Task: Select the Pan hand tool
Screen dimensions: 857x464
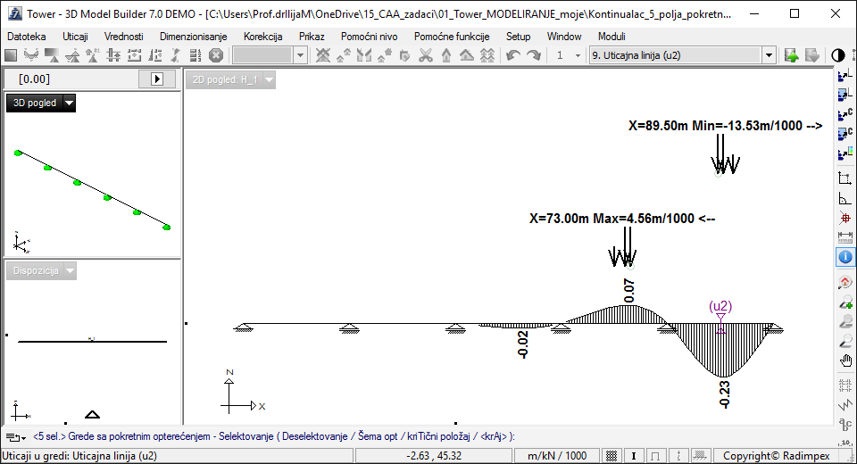Action: click(x=845, y=361)
